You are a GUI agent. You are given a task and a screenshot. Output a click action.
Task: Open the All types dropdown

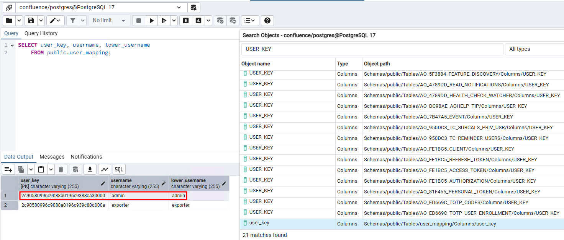click(x=535, y=49)
